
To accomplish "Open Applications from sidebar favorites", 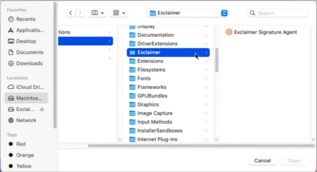I will (30, 30).
